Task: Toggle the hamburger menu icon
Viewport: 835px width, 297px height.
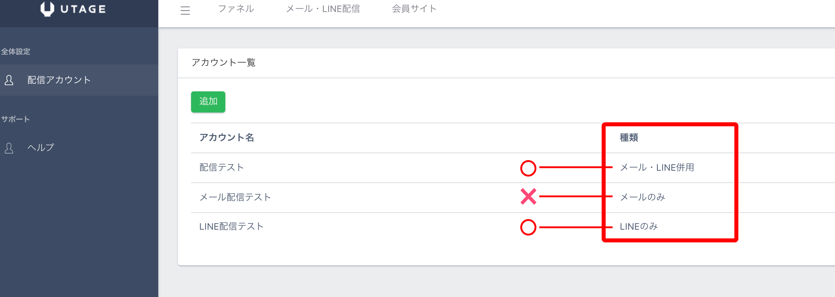Action: pyautogui.click(x=185, y=11)
